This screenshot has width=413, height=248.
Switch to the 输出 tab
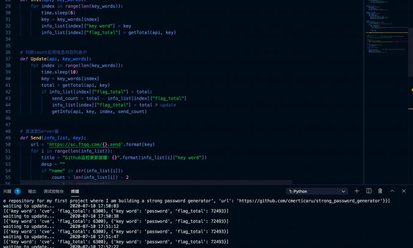coord(32,191)
